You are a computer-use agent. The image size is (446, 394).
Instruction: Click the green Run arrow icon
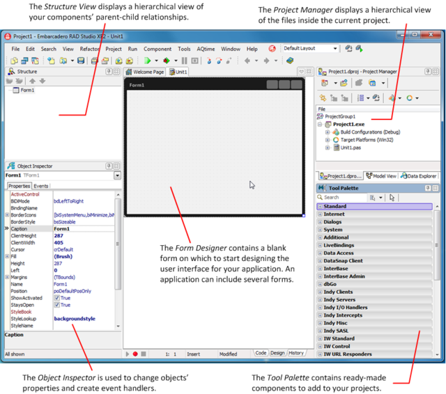point(147,61)
